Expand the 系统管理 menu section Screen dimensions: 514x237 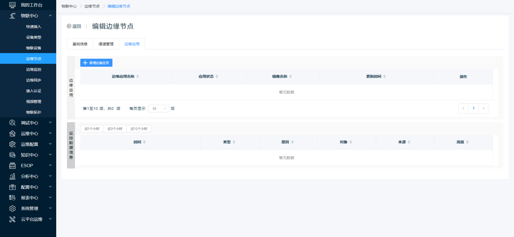click(50, 208)
